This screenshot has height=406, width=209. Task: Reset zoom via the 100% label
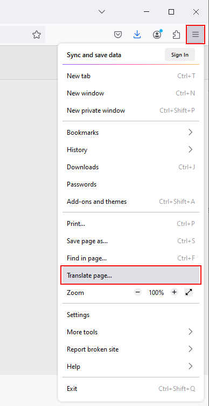point(156,293)
